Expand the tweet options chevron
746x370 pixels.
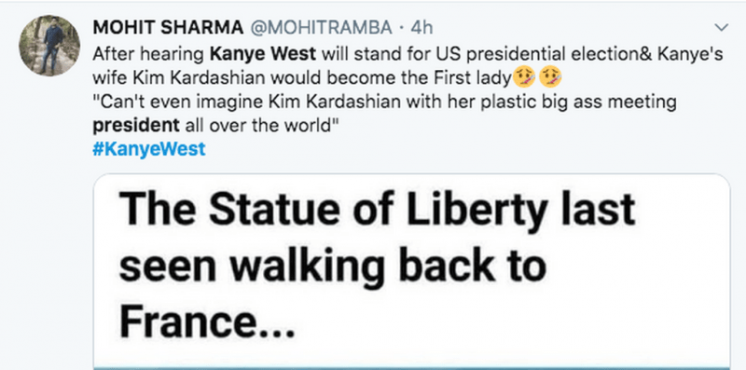(x=722, y=28)
